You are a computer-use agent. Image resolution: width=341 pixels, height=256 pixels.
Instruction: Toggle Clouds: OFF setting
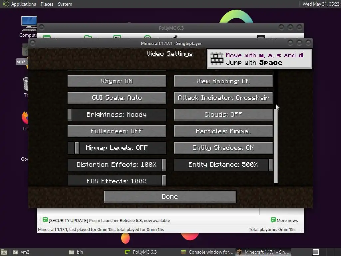click(223, 115)
